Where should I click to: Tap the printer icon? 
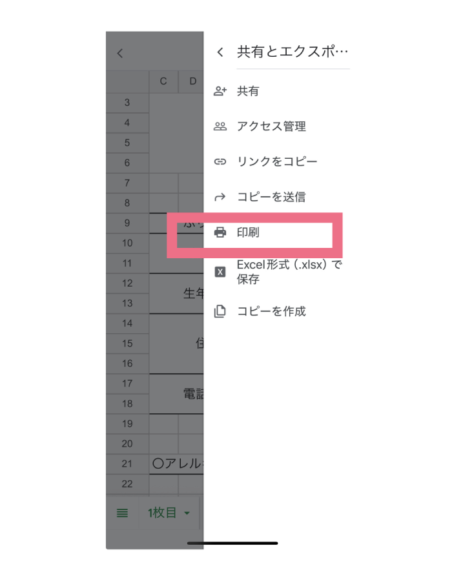(220, 232)
